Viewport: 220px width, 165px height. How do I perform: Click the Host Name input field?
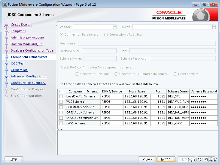(147, 43)
